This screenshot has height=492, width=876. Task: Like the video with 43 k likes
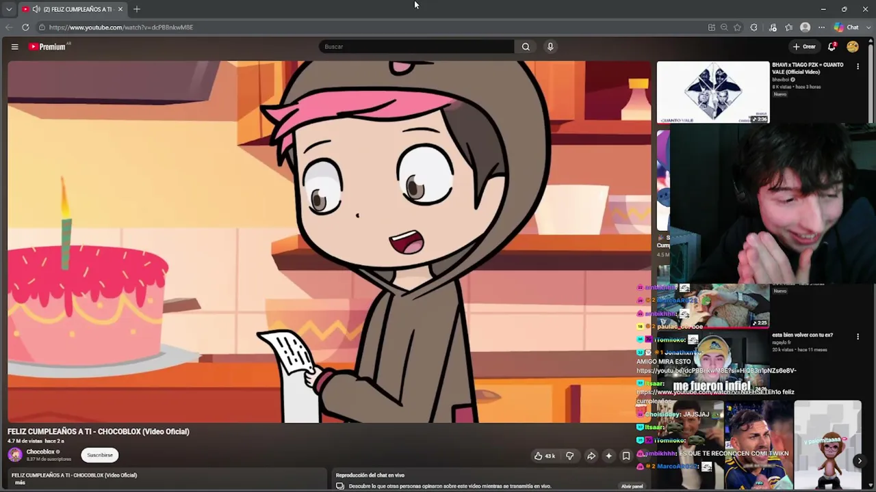click(545, 456)
